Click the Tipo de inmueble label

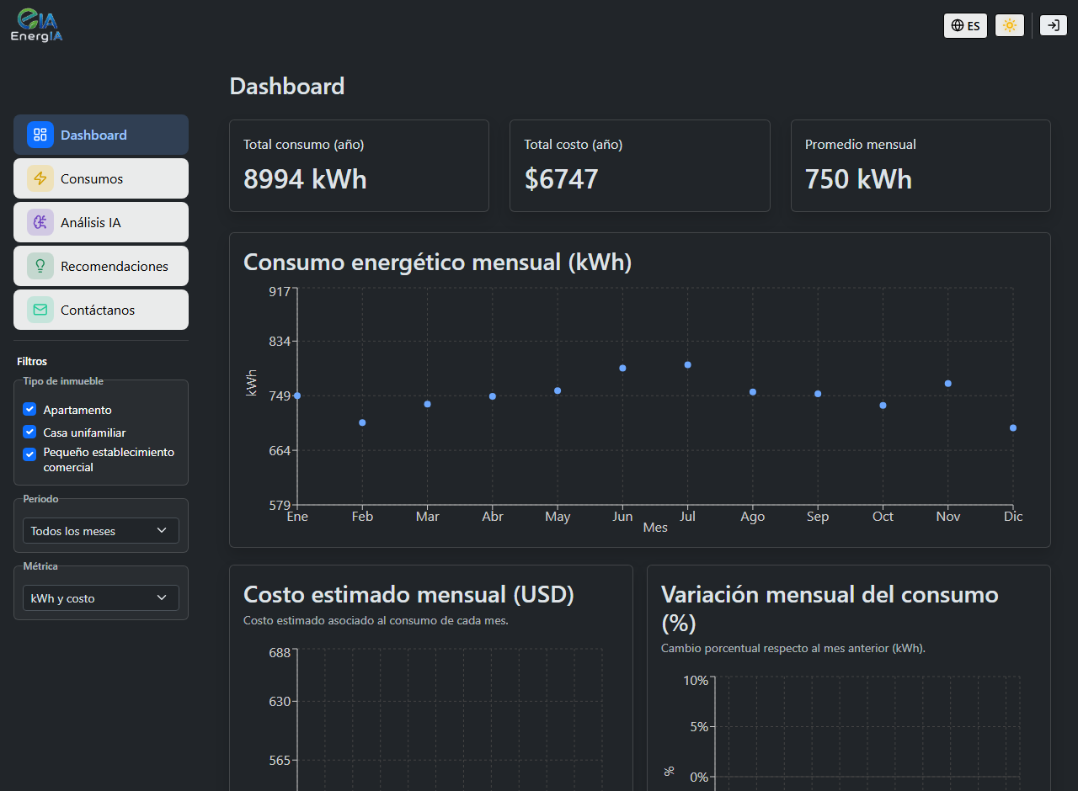point(63,381)
